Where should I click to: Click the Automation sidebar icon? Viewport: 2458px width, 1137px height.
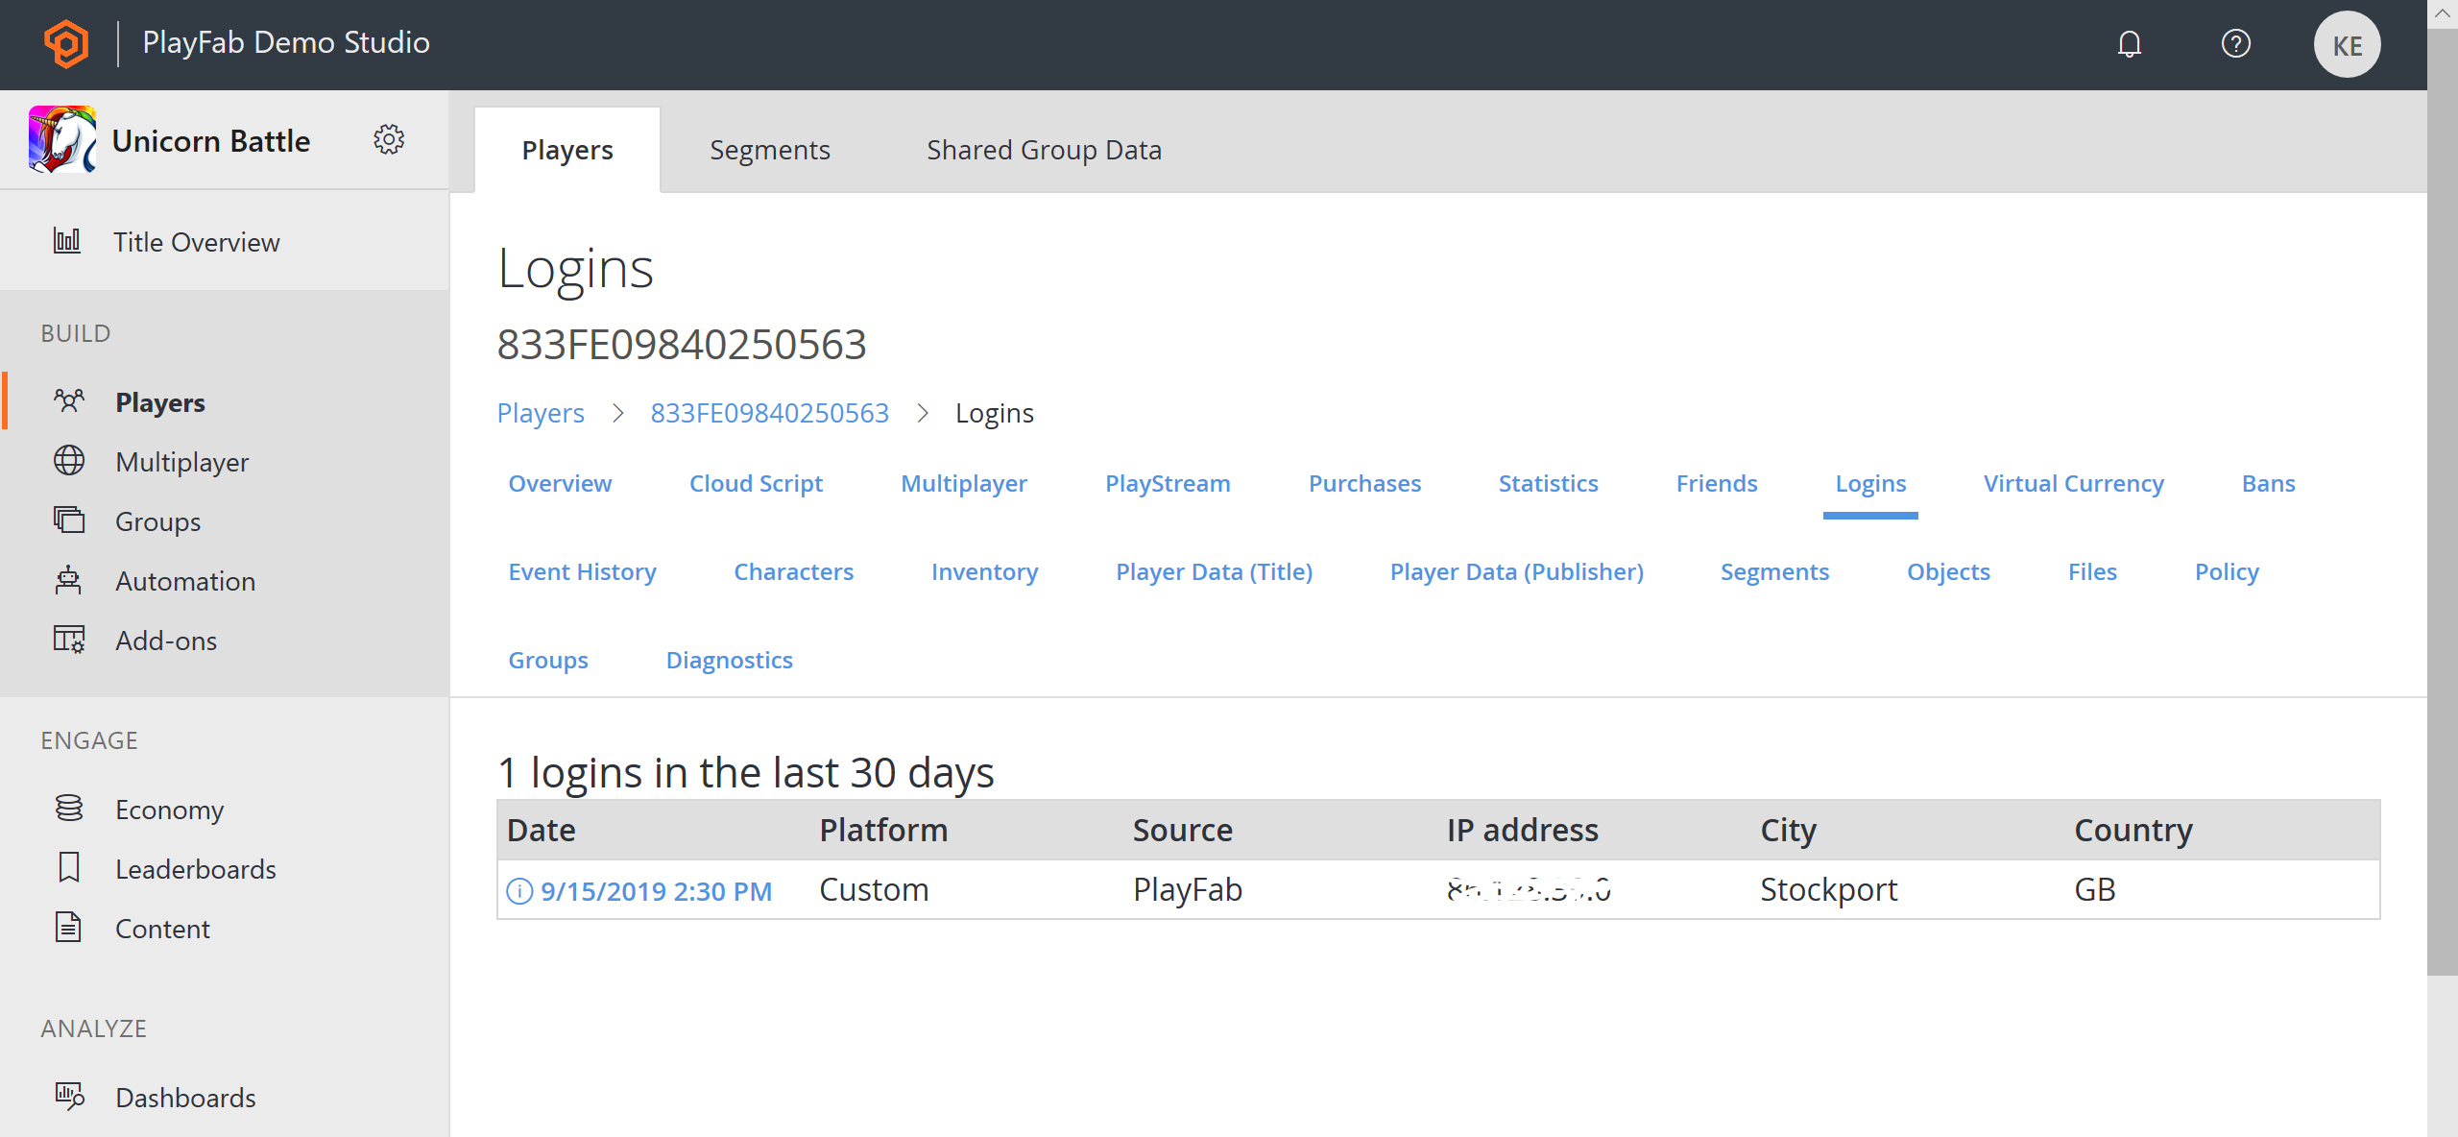pos(69,582)
